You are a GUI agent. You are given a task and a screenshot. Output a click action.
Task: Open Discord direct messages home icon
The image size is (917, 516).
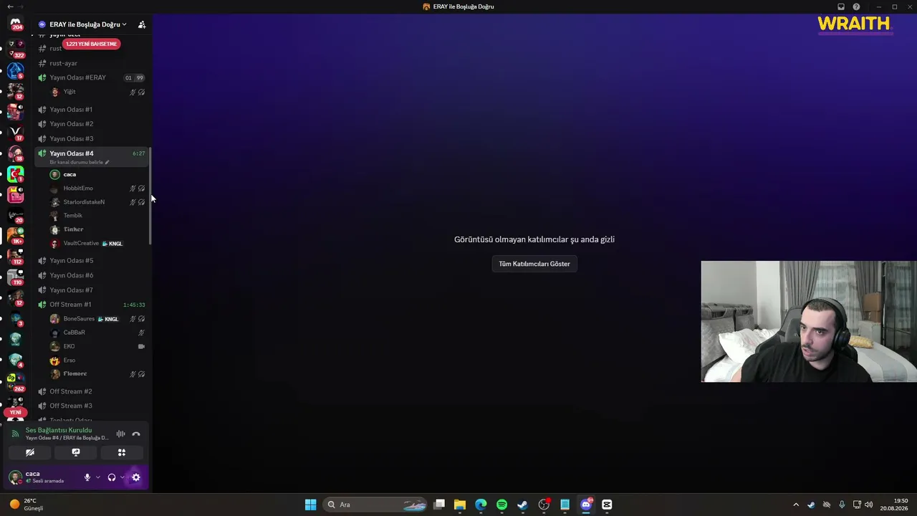[x=16, y=24]
